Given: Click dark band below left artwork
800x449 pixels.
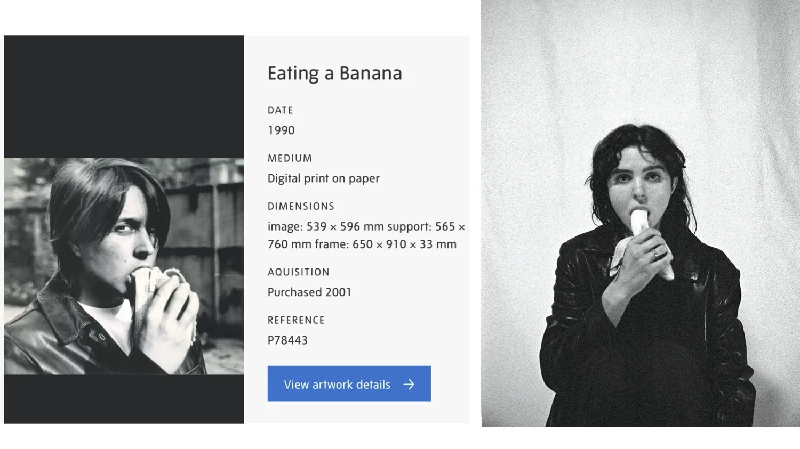Looking at the screenshot, I should pos(124,398).
